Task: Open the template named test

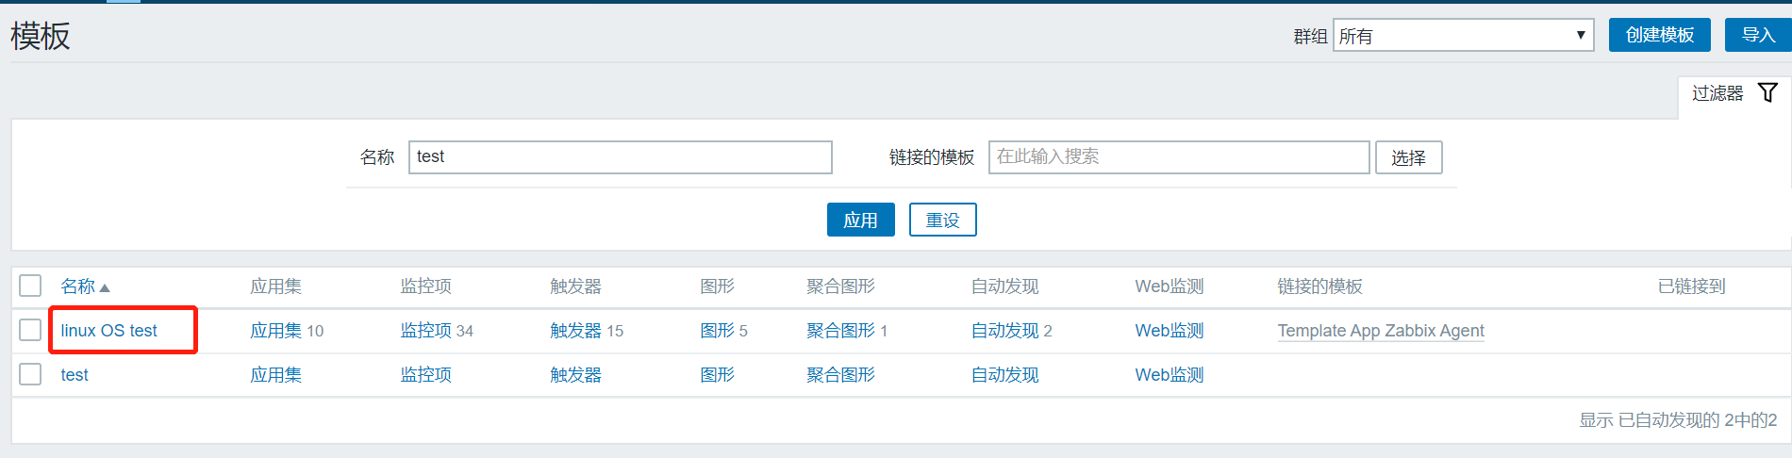Action: (x=75, y=375)
